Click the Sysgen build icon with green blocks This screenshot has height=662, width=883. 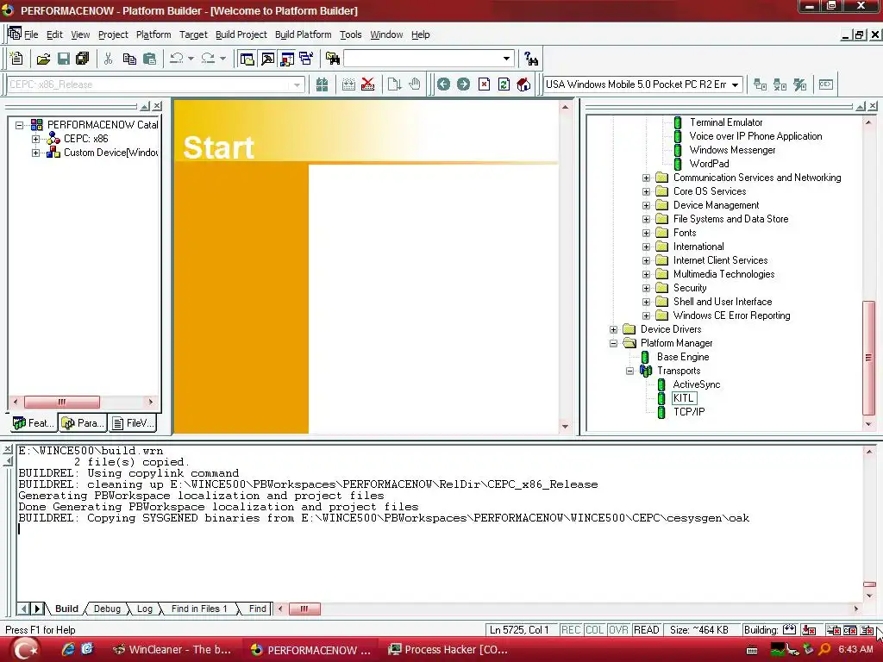(x=323, y=84)
